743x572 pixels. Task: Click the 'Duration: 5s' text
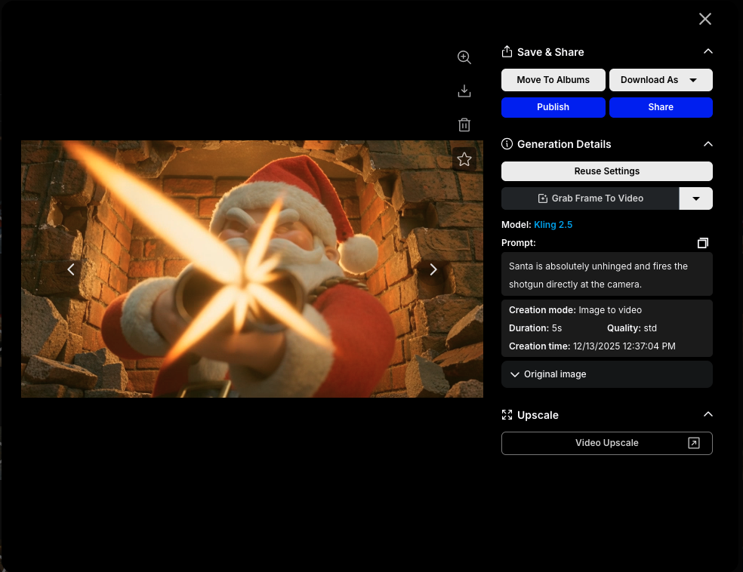[x=535, y=328]
